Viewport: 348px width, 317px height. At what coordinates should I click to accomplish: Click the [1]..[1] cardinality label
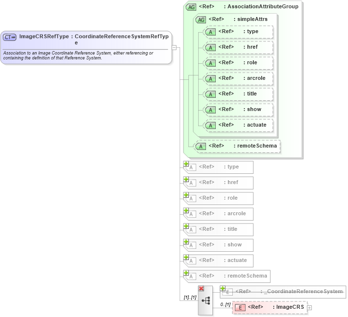point(190,298)
